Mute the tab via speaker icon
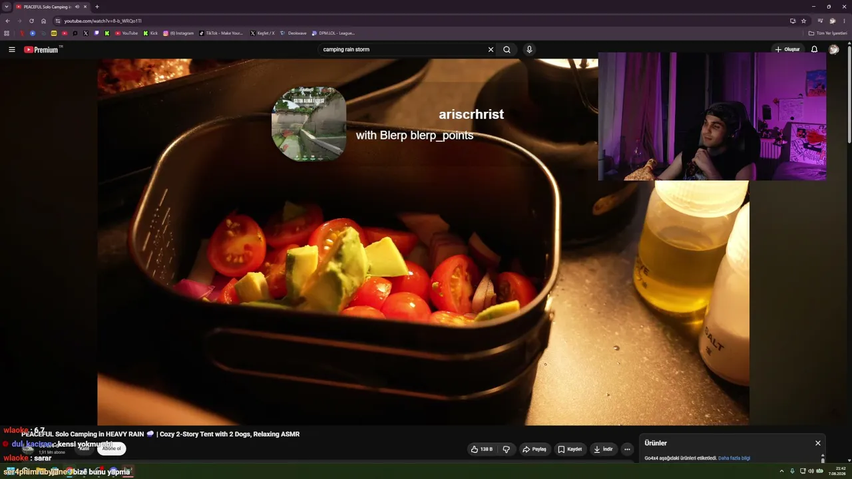 point(77,7)
